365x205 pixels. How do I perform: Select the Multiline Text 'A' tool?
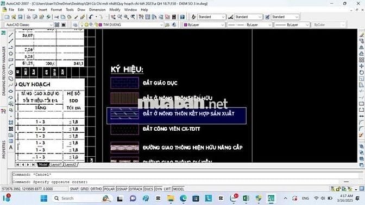click(11, 148)
